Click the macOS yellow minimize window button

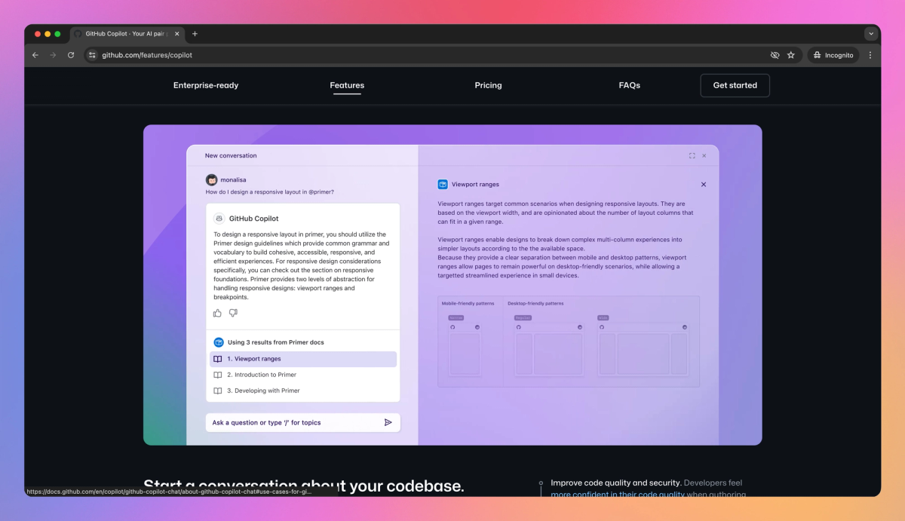click(48, 34)
